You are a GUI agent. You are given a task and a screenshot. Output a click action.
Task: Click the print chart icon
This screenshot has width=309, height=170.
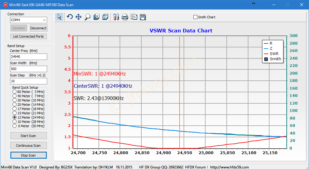(125, 17)
